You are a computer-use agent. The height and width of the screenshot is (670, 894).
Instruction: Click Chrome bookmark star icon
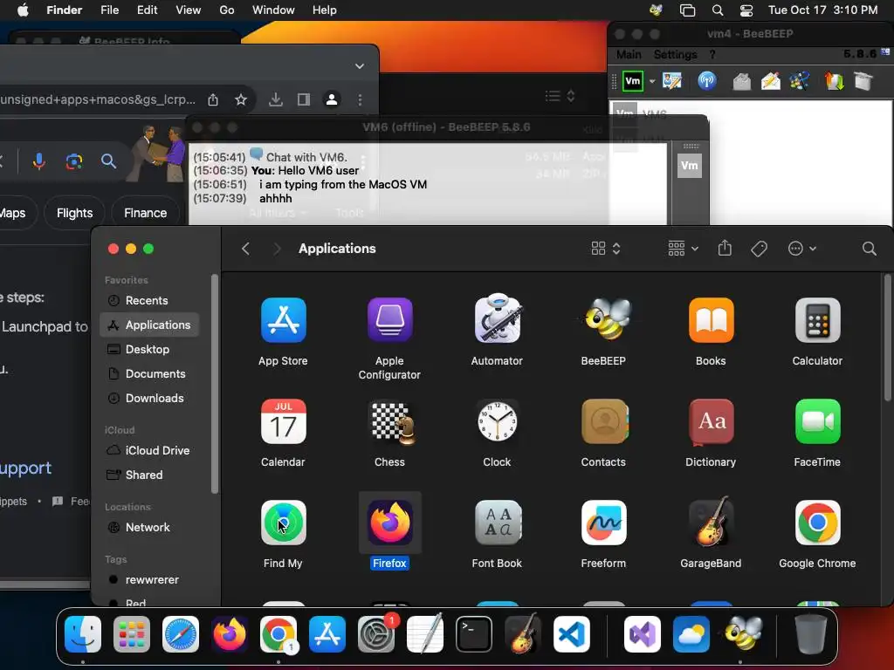click(x=241, y=99)
